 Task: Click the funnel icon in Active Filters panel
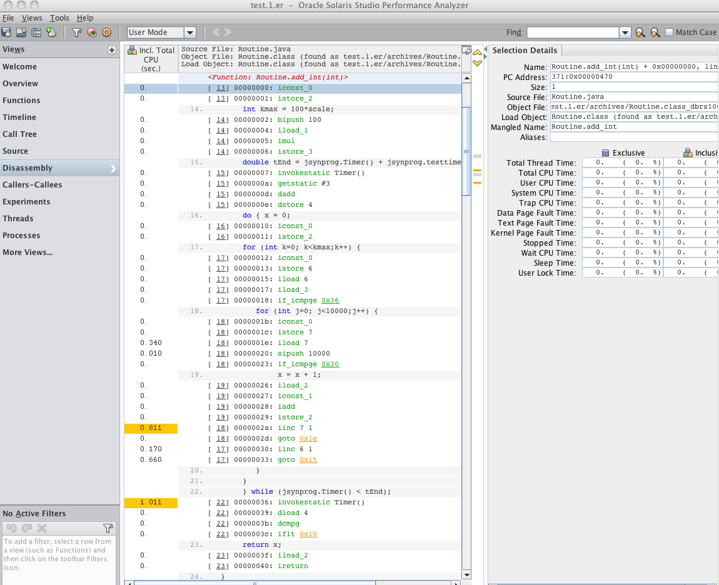pyautogui.click(x=108, y=528)
